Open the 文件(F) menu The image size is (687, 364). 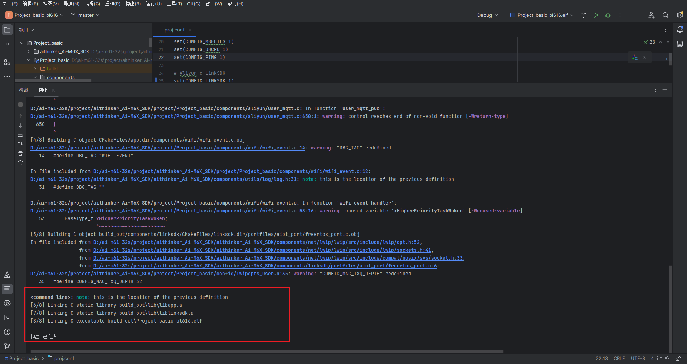coord(10,4)
